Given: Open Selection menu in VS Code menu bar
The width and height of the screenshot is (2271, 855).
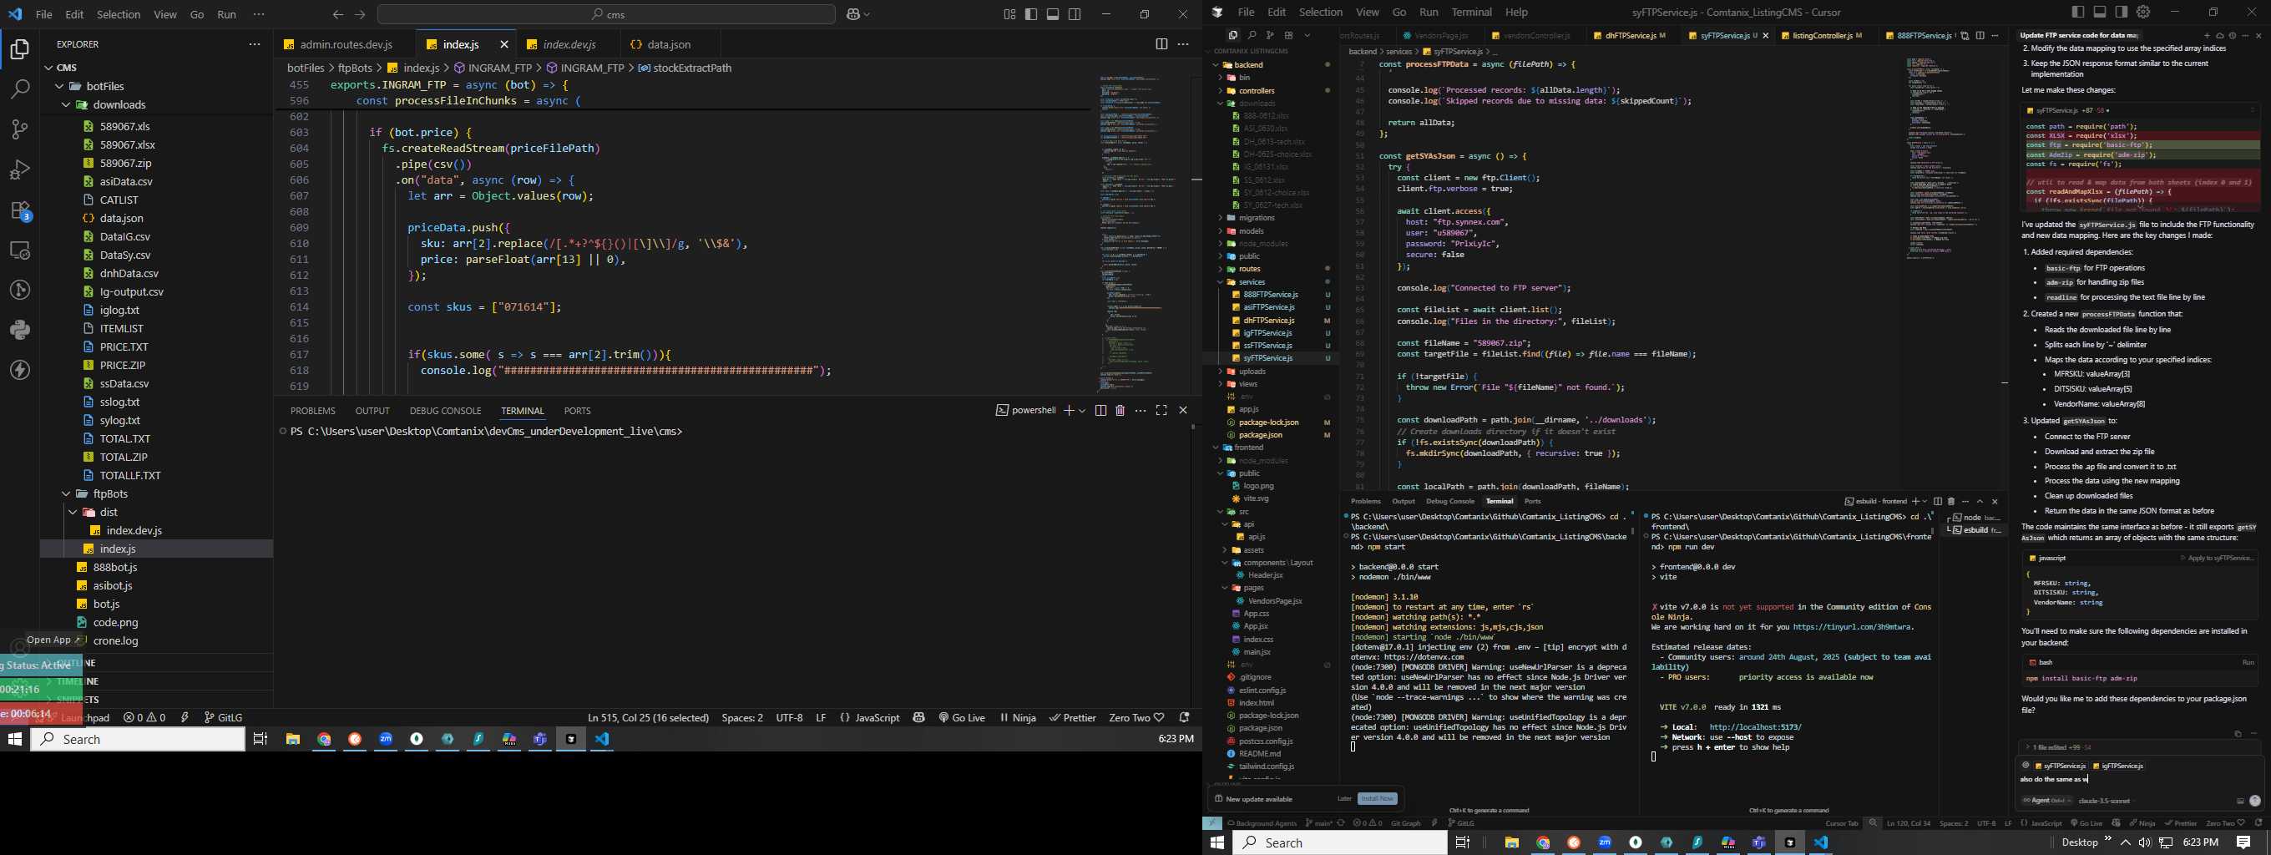Looking at the screenshot, I should point(118,14).
